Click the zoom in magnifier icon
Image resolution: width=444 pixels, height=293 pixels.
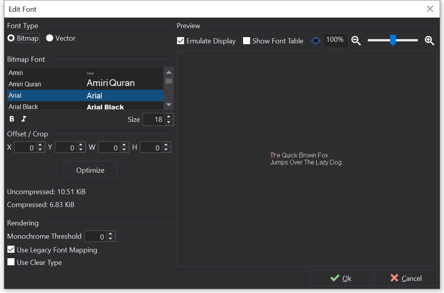429,41
